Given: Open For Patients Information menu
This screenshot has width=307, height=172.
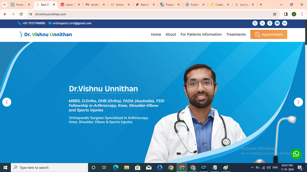Looking at the screenshot, I should click(x=201, y=34).
